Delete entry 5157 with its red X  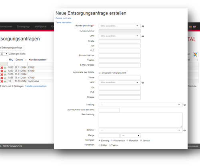point(2,71)
